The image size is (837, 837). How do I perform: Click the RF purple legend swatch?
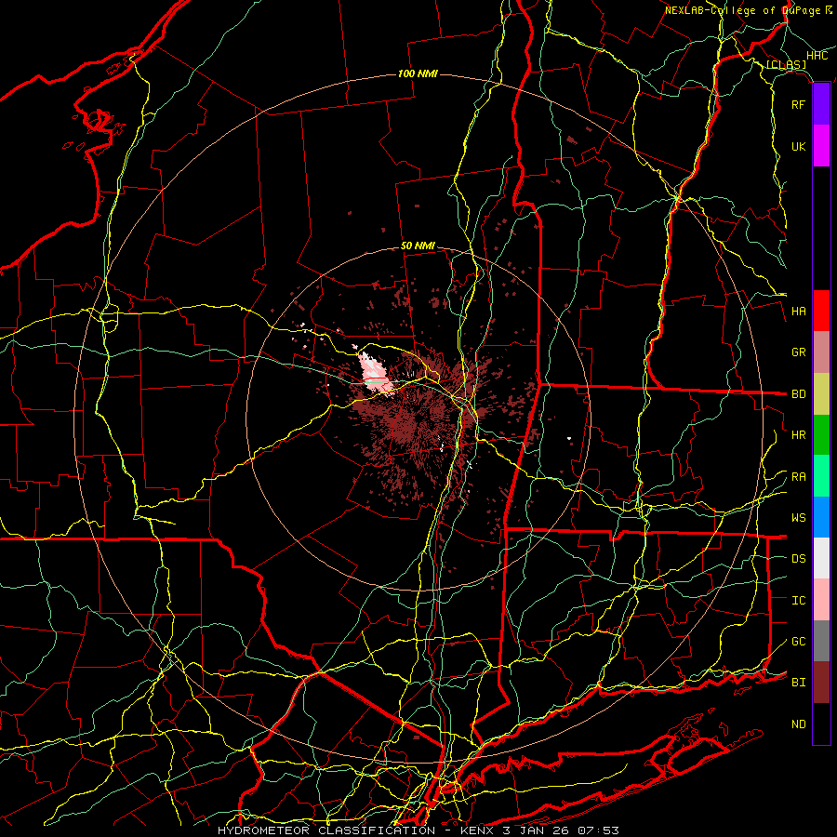click(x=821, y=104)
